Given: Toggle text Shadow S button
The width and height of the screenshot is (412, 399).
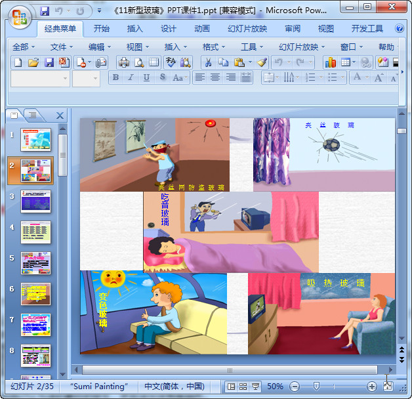Looking at the screenshot, I should [x=163, y=77].
